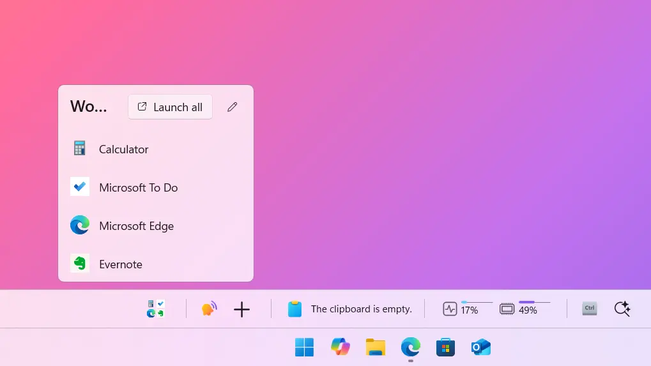The image size is (651, 366).
Task: Click the CPU usage progress bar
Action: 477,302
